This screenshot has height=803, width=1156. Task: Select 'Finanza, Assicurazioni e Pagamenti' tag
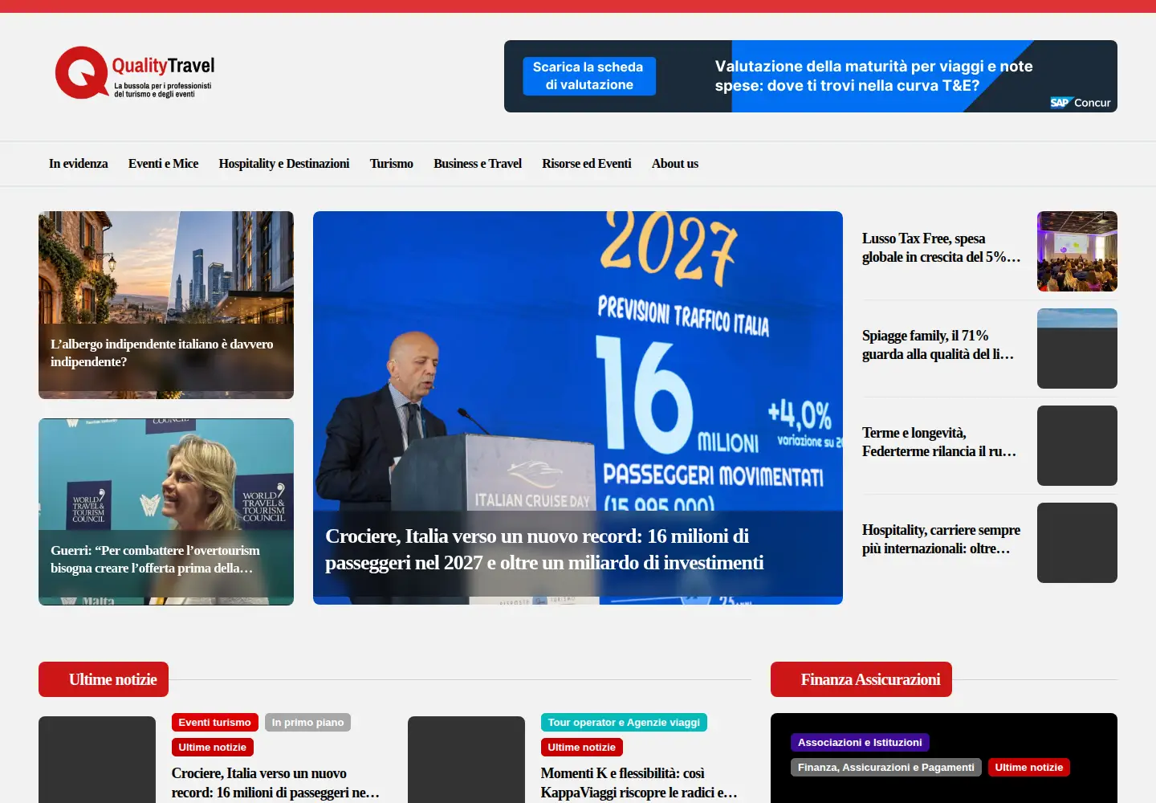click(886, 768)
